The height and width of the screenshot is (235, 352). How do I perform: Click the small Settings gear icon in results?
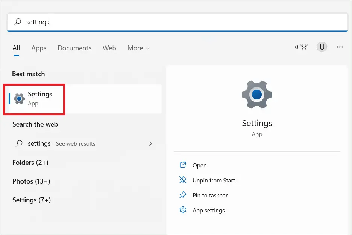pos(19,99)
